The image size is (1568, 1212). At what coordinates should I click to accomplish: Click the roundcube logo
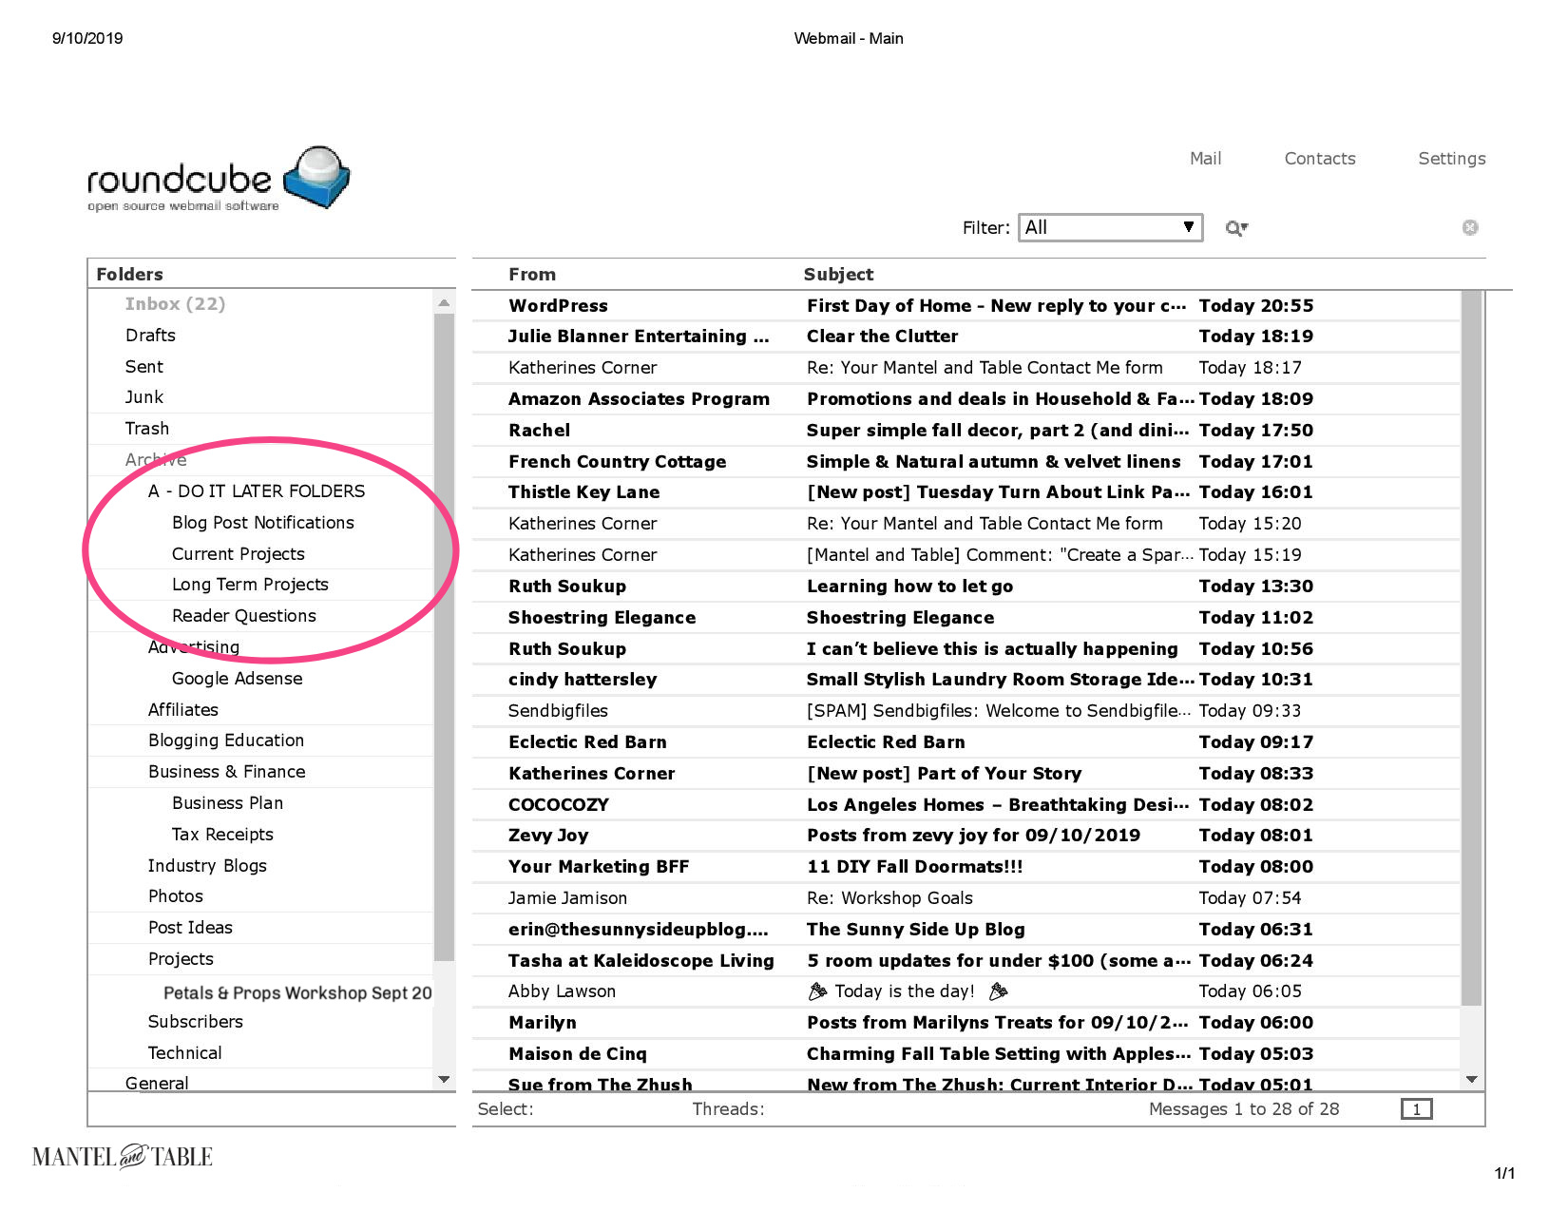pyautogui.click(x=219, y=179)
